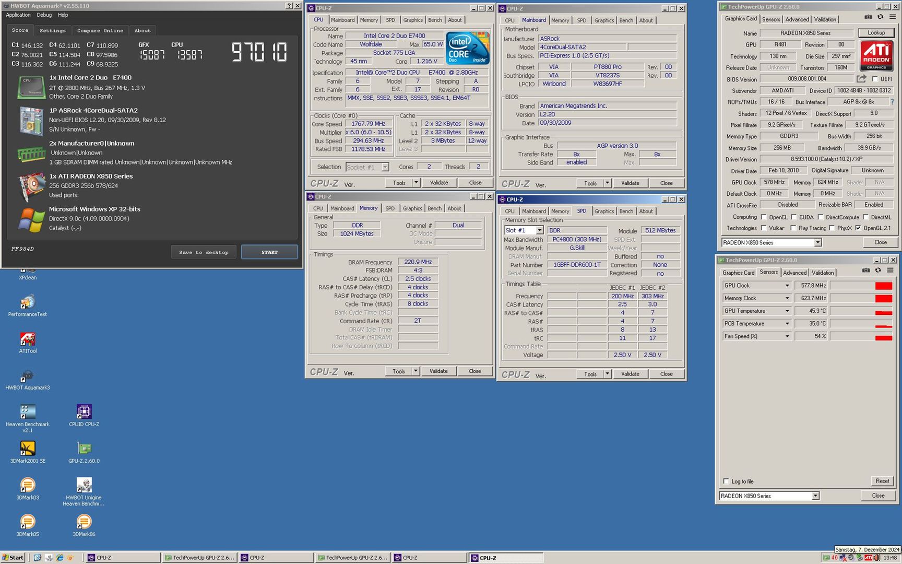Click the refresh icon in the GPU-Z Graphics Card window
902x564 pixels.
[x=880, y=17]
